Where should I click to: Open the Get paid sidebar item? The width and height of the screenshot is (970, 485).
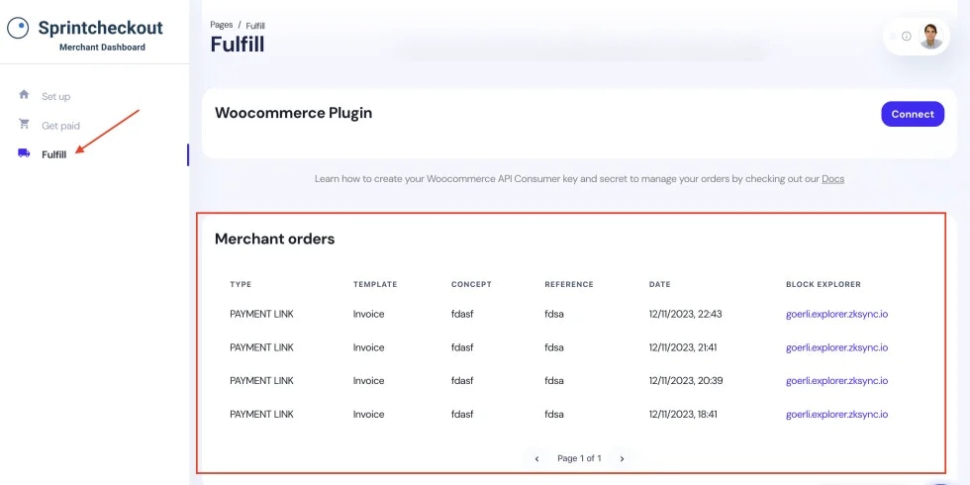[60, 126]
